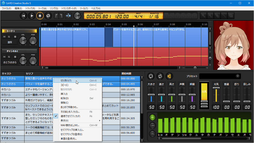Click the VOL button beside the graph

tap(152, 133)
